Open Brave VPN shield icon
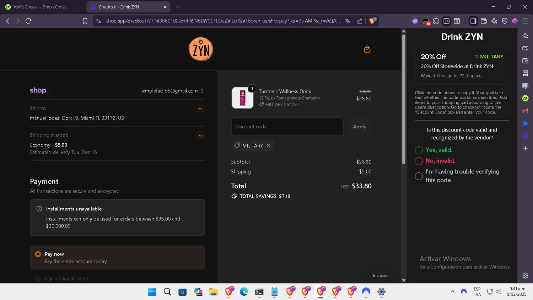Screen dimensions: 533x300 point(505,21)
